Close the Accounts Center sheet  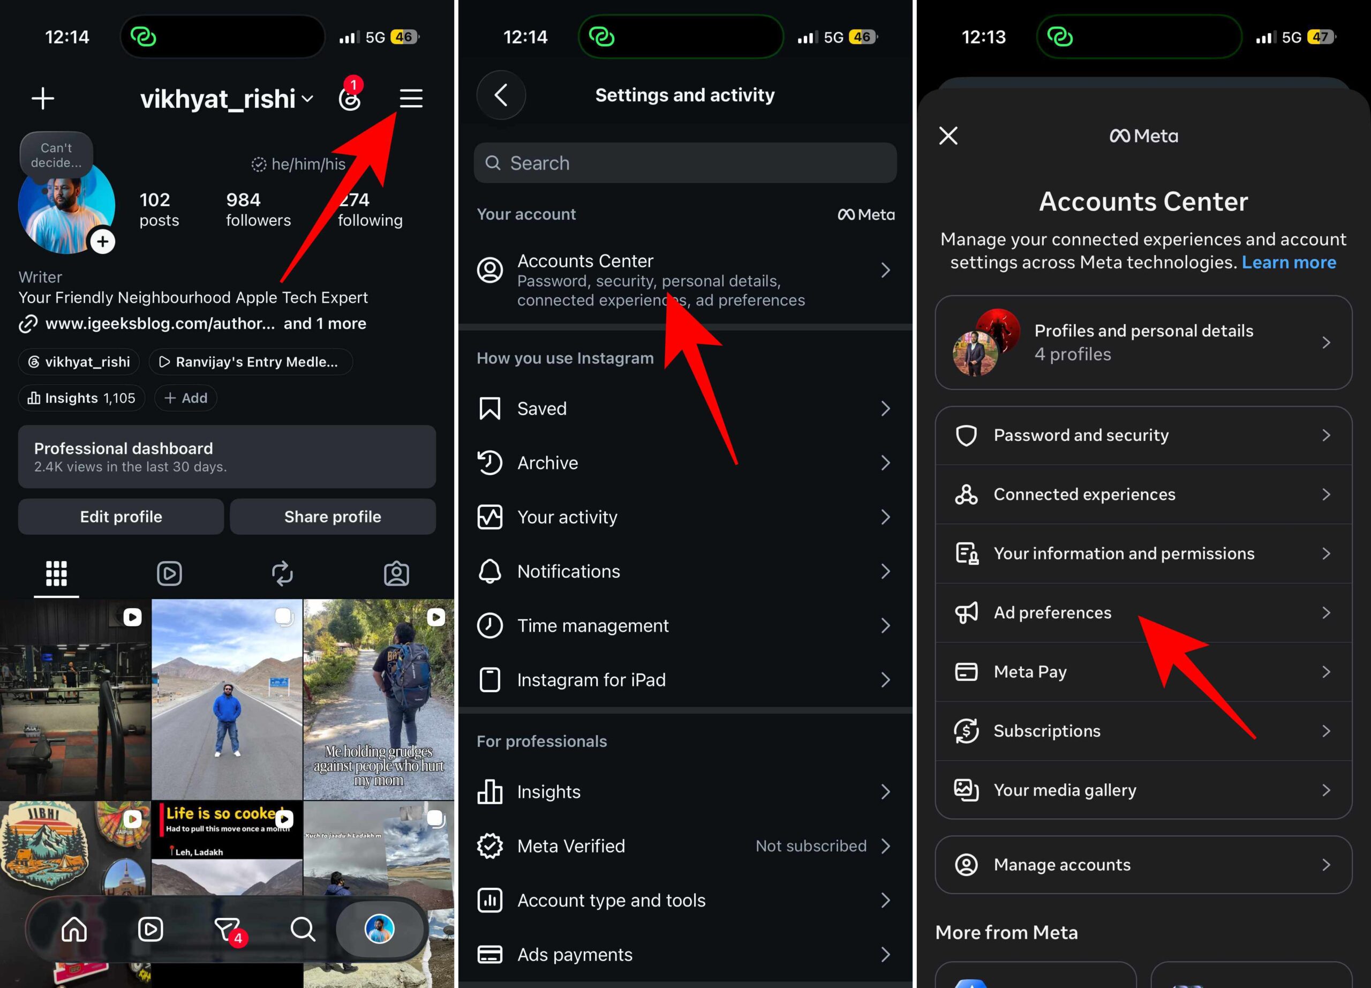[948, 136]
